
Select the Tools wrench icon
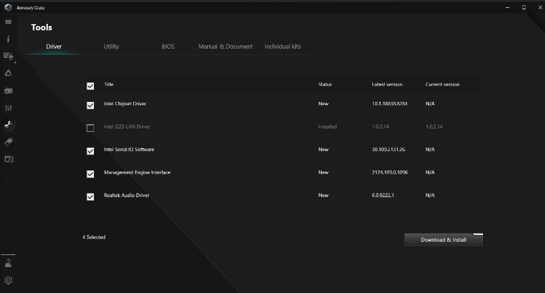click(x=8, y=125)
